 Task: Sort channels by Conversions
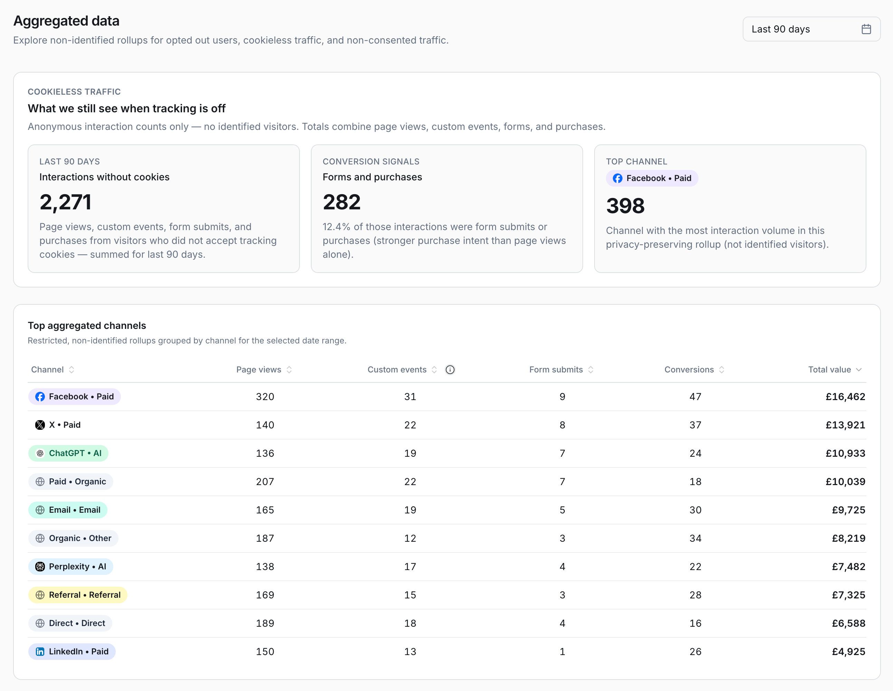coord(722,370)
